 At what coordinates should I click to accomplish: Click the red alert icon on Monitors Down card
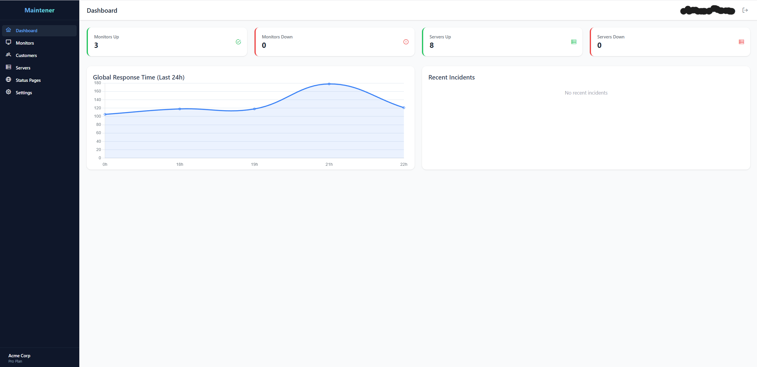[406, 42]
